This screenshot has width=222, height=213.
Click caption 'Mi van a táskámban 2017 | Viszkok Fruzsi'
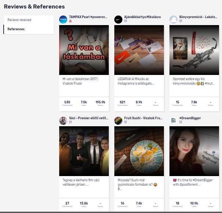[x=80, y=81]
